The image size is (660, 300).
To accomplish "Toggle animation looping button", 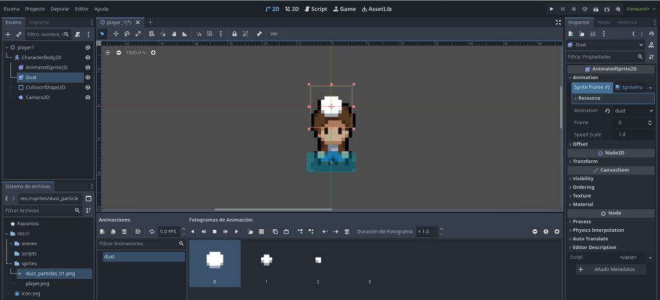I will coord(152,231).
